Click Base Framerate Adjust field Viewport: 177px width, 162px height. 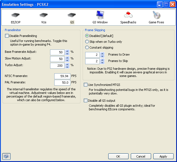coord(57,52)
